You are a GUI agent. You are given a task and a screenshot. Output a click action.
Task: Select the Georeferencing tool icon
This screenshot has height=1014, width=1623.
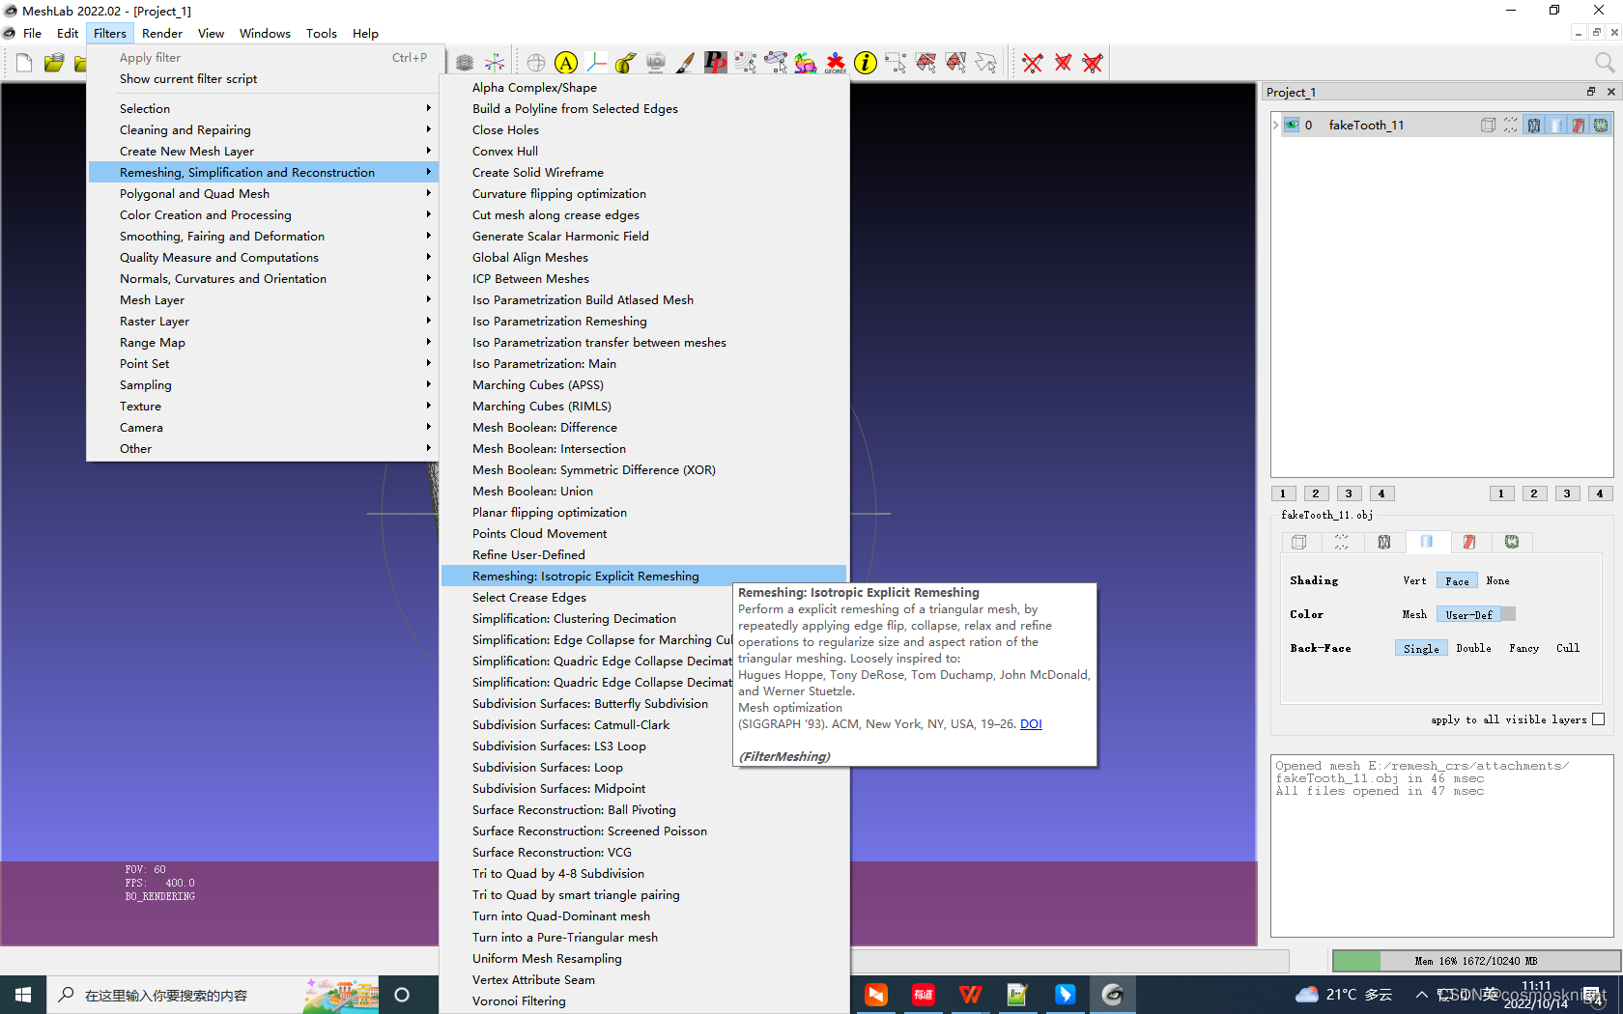836,63
